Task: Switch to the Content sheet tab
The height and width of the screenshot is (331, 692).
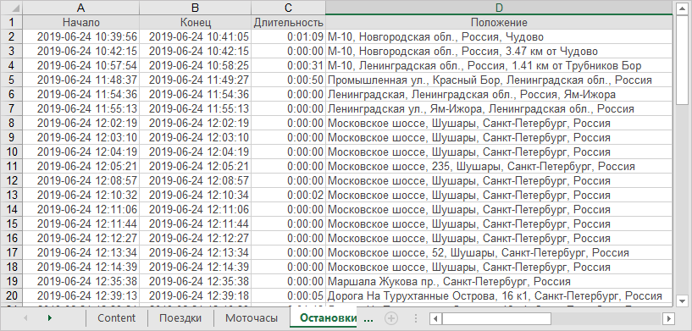Action: pos(117,317)
